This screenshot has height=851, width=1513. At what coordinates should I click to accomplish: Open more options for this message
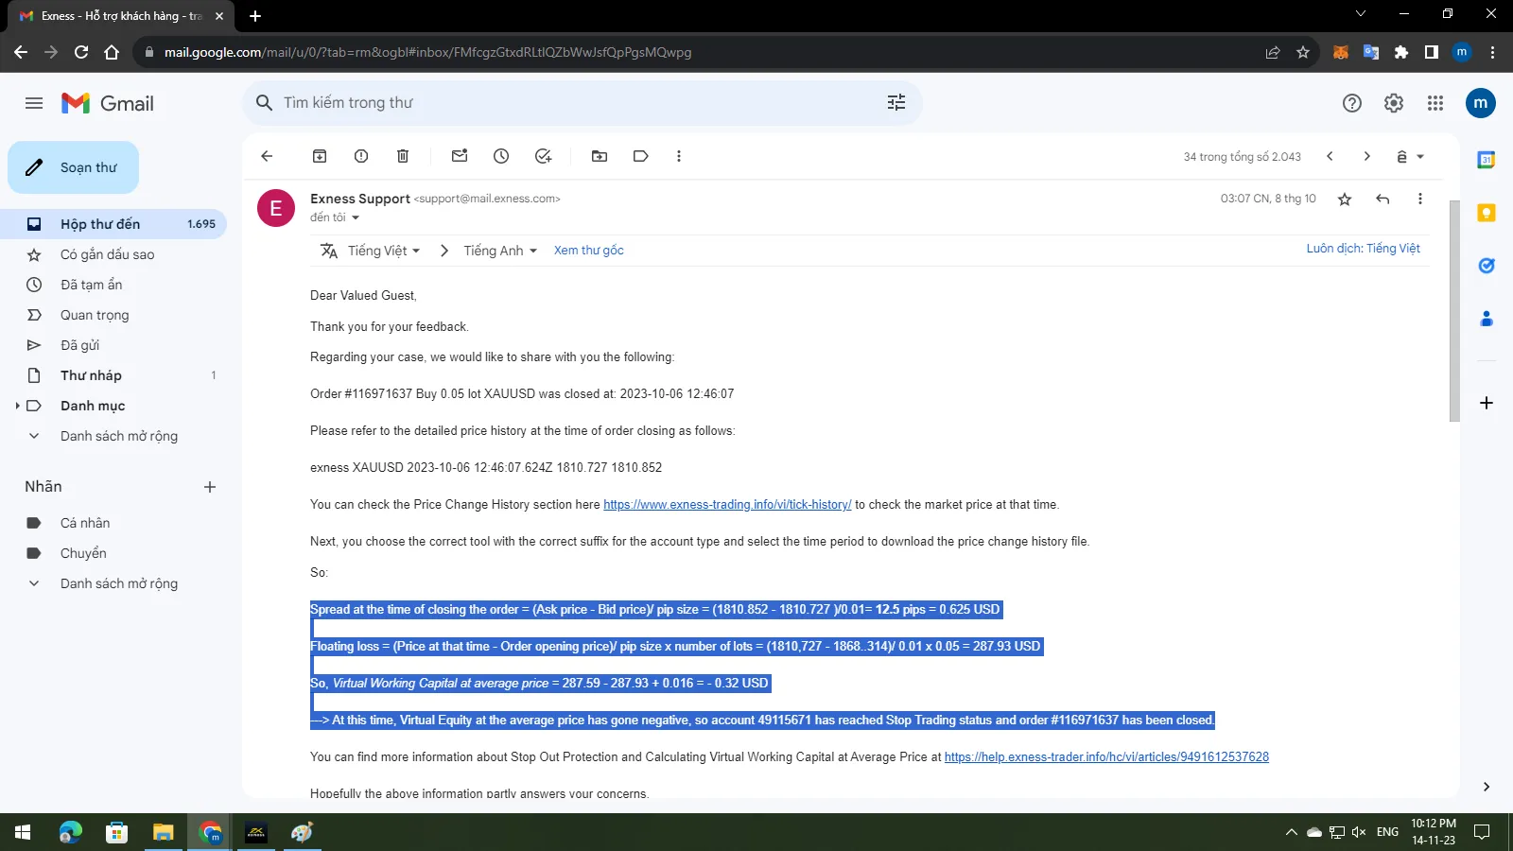[1419, 199]
